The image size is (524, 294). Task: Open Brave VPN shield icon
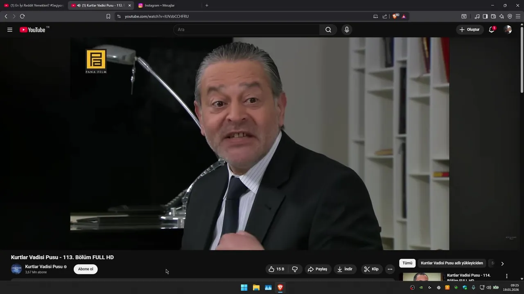coord(510,16)
